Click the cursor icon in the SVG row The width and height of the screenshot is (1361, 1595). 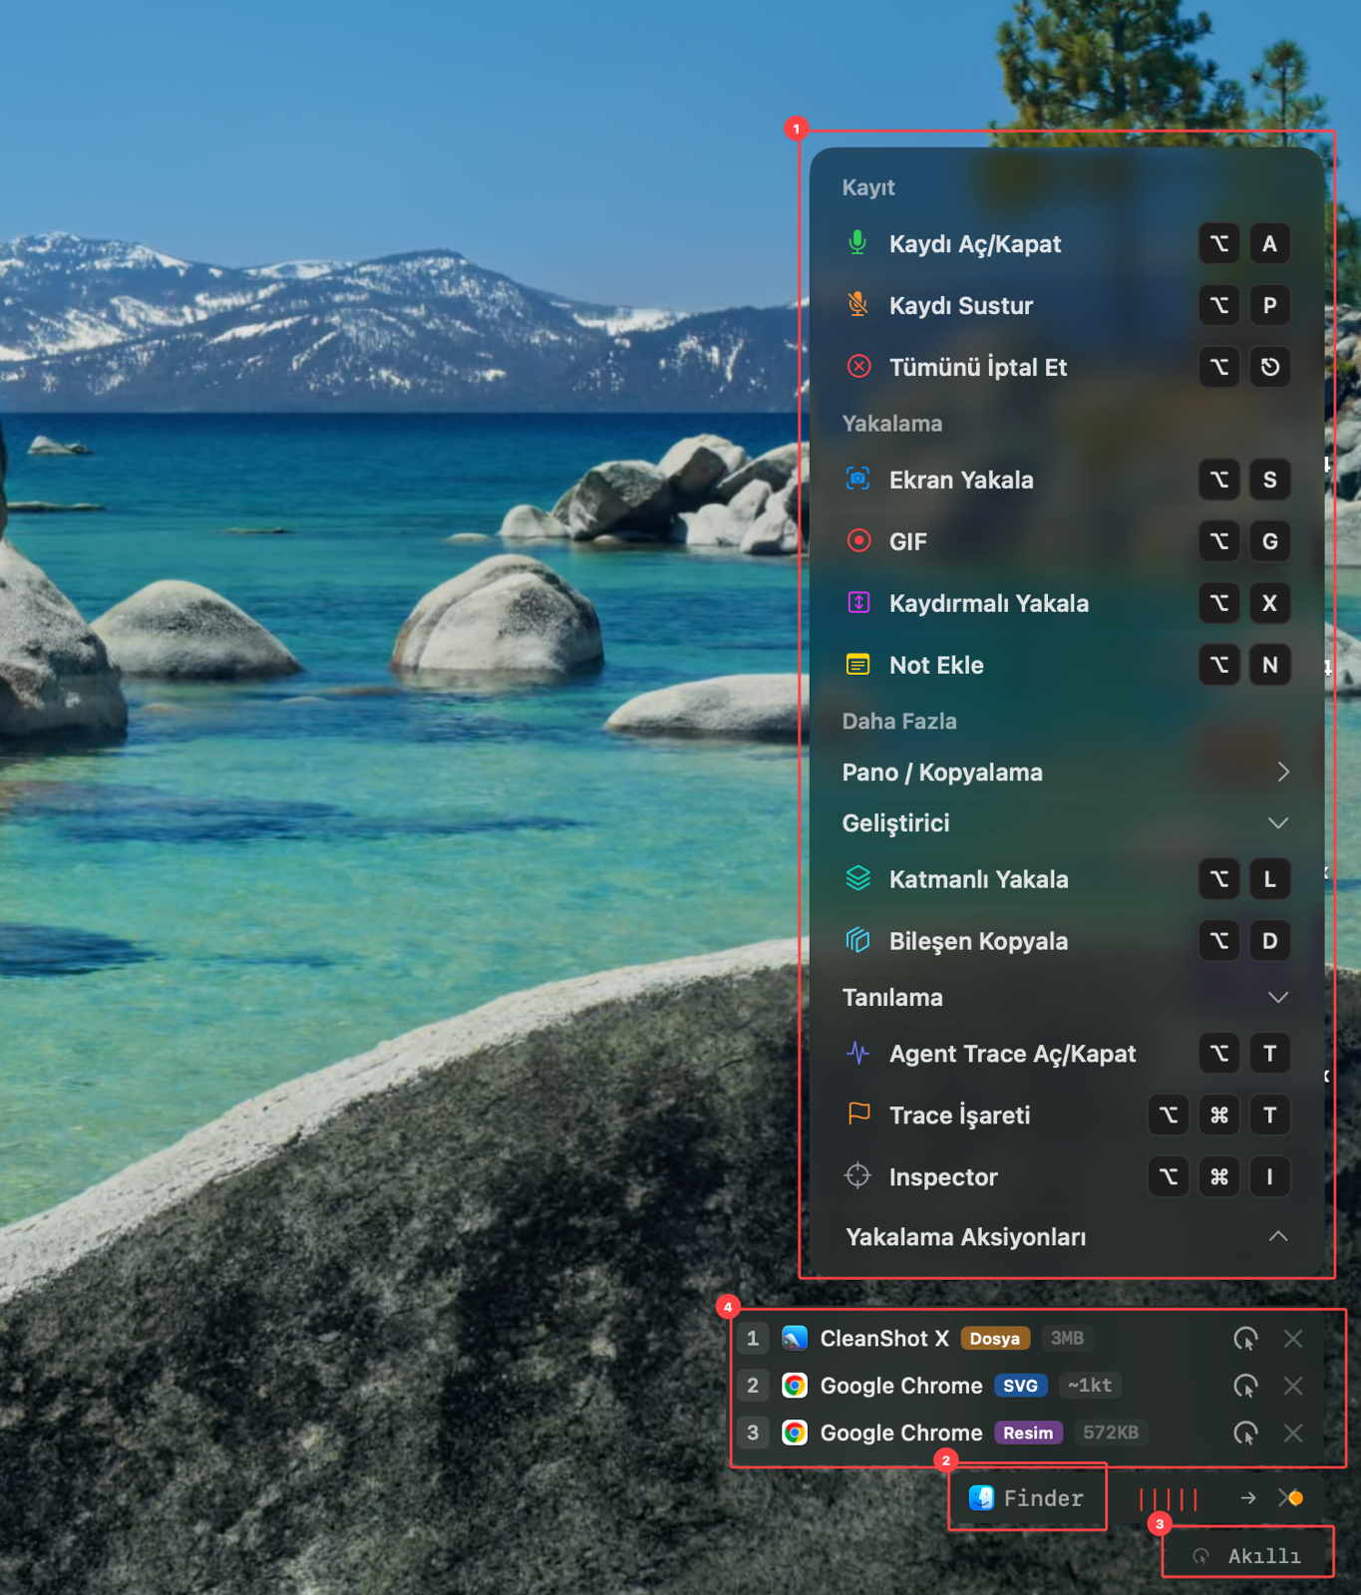tap(1245, 1386)
